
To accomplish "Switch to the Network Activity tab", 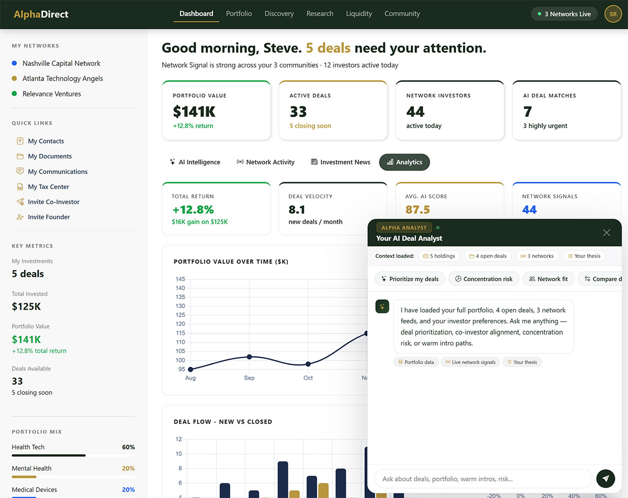I will pyautogui.click(x=266, y=162).
